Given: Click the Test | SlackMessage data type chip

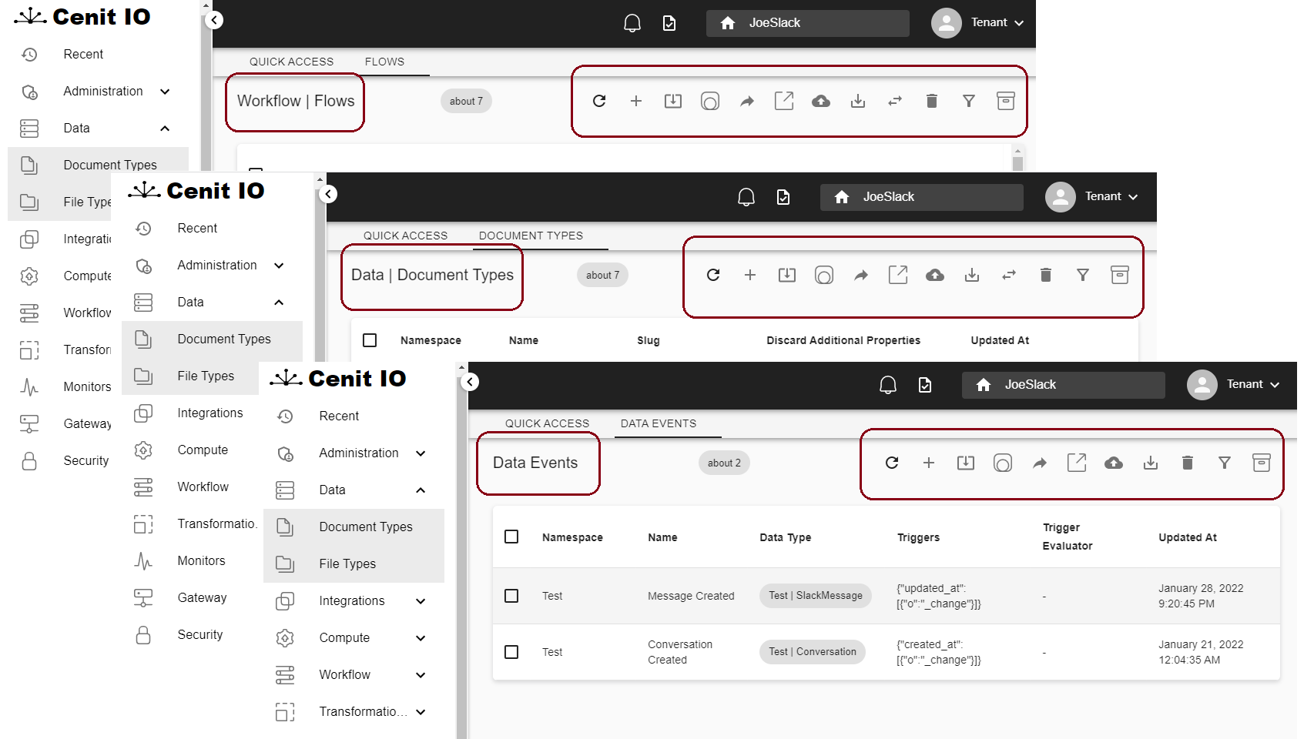Looking at the screenshot, I should (816, 596).
